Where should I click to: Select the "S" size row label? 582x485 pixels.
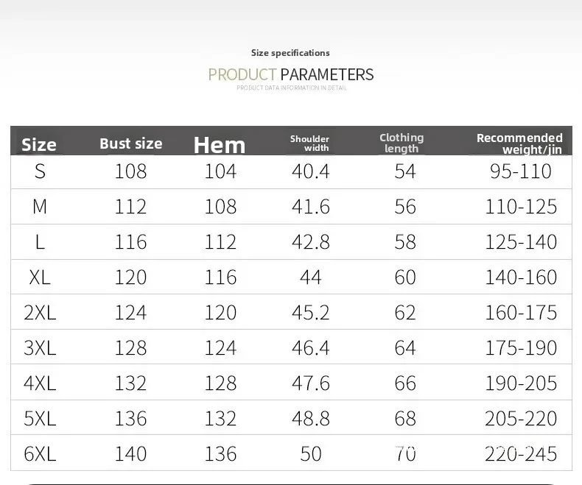click(x=40, y=171)
